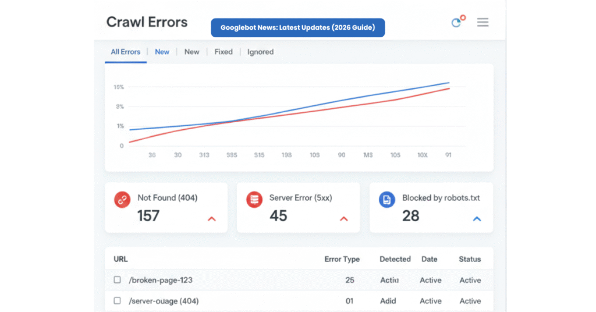Click error type value 25
Screen dimensions: 596x312
350,280
